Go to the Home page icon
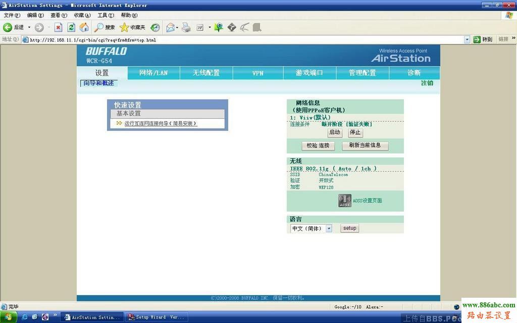This screenshot has height=323, width=517. (x=84, y=27)
